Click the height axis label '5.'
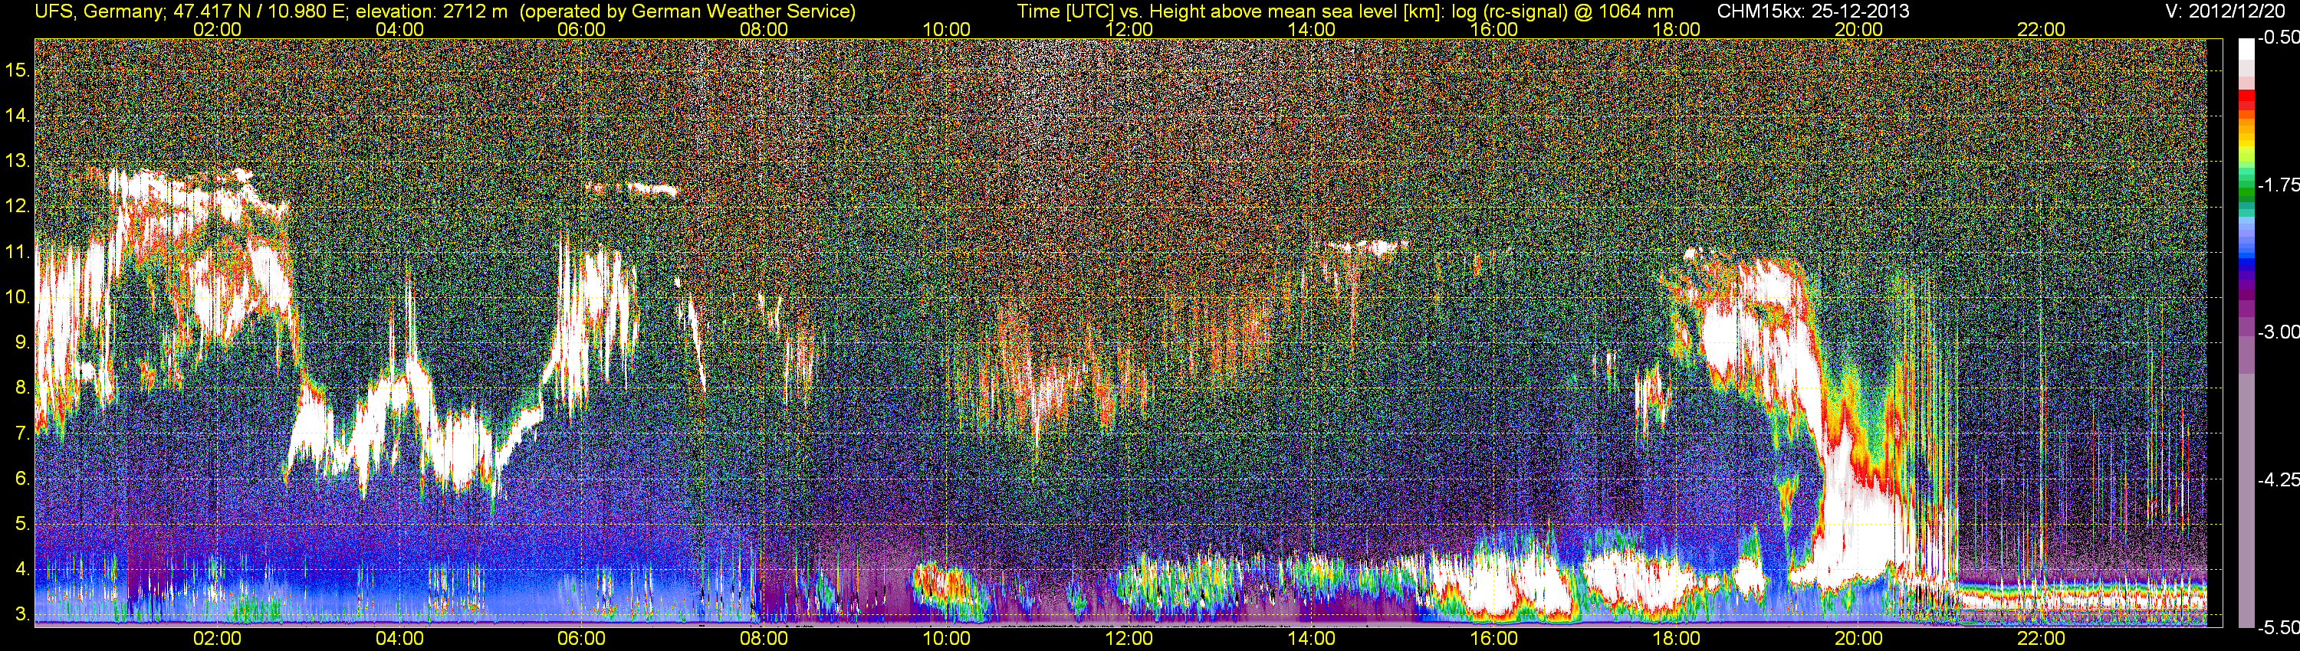The height and width of the screenshot is (651, 2300). (22, 523)
